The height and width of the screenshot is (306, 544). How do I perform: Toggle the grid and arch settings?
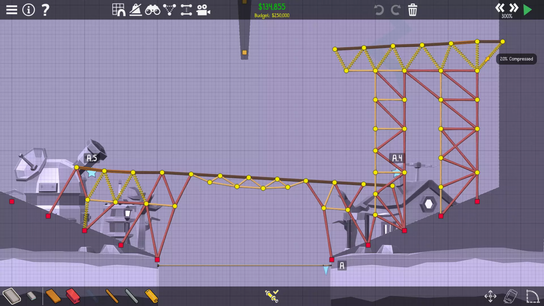click(119, 10)
